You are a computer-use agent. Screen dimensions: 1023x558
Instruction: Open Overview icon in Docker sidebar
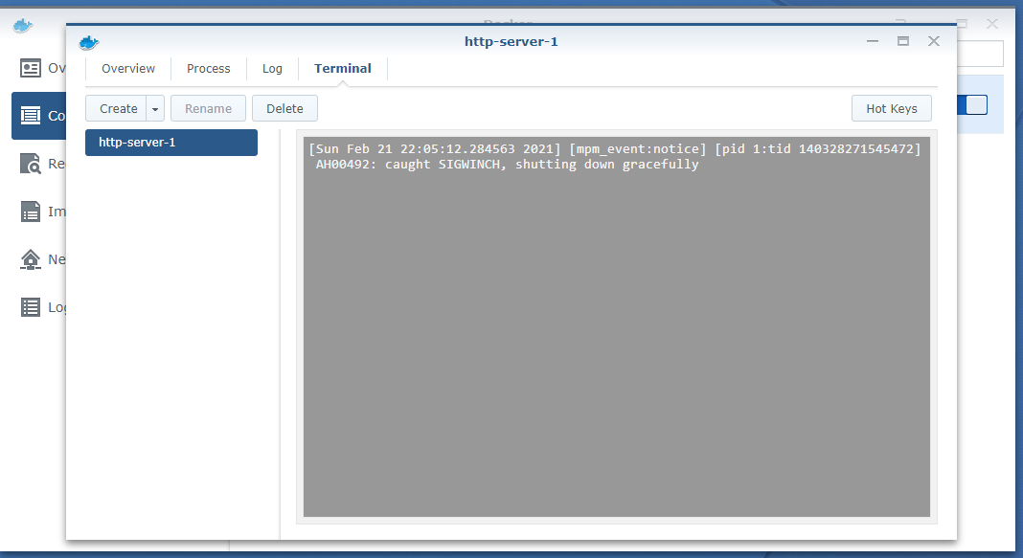(30, 68)
